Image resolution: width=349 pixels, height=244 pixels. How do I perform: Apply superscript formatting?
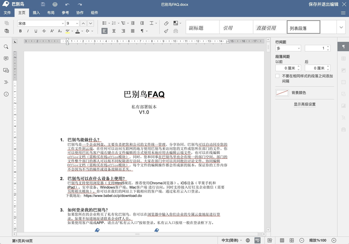(x=52, y=31)
